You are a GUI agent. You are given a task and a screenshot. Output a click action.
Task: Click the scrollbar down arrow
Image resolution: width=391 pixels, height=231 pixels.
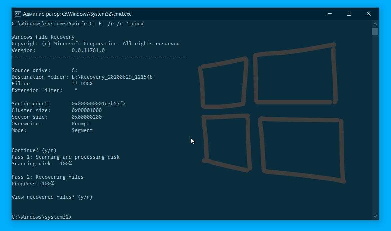(375, 217)
